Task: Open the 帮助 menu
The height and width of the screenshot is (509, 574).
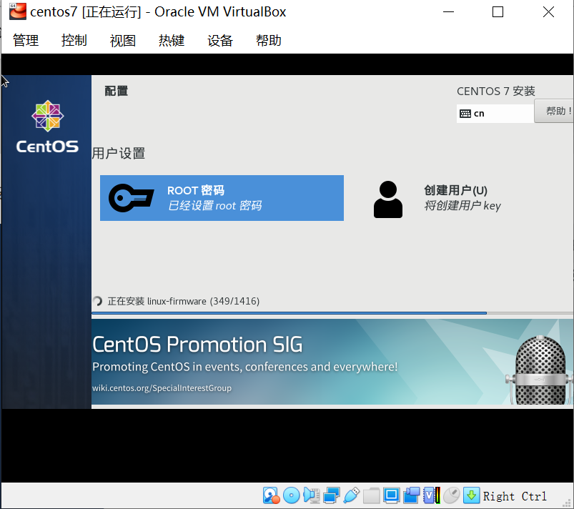Action: pos(269,40)
